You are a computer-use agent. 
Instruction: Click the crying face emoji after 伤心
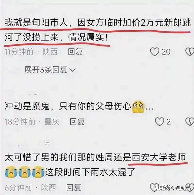139,107
